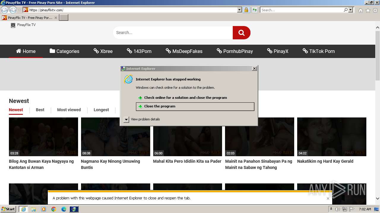Open the volume speaker tray icon
Image resolution: width=380 pixels, height=213 pixels.
[x=338, y=209]
